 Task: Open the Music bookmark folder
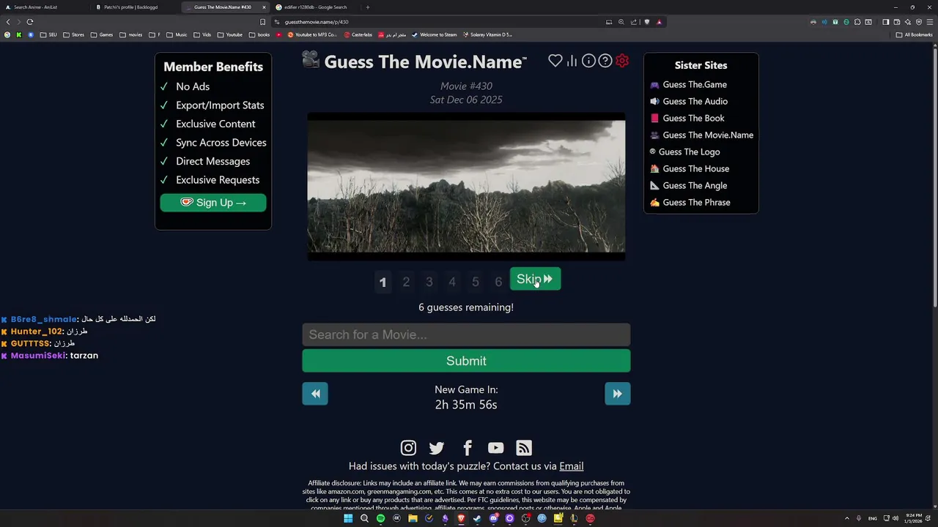tap(177, 34)
